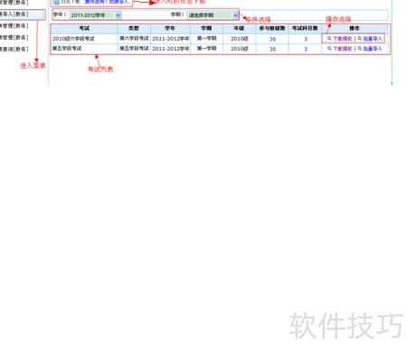
Task: Expand the 学年 dropdown arrow
Action: [118, 15]
